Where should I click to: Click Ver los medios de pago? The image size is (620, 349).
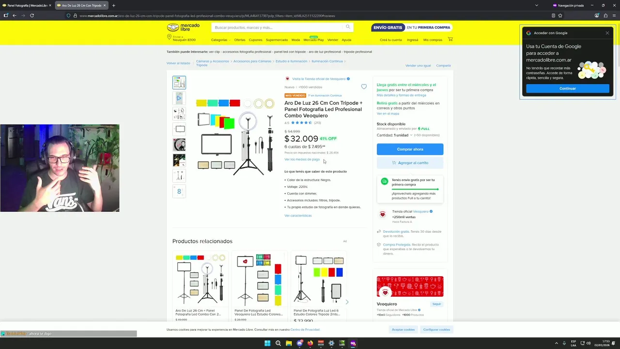pyautogui.click(x=302, y=159)
